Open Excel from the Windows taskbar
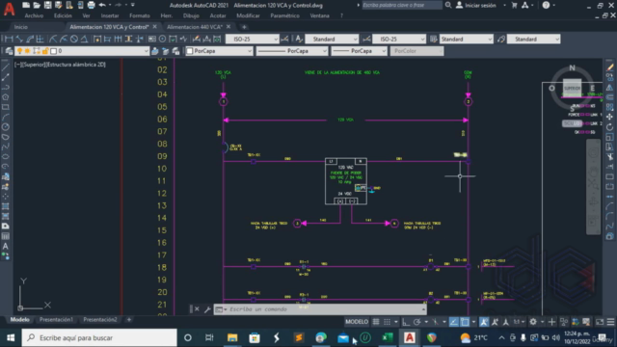The image size is (617, 347). [x=388, y=337]
